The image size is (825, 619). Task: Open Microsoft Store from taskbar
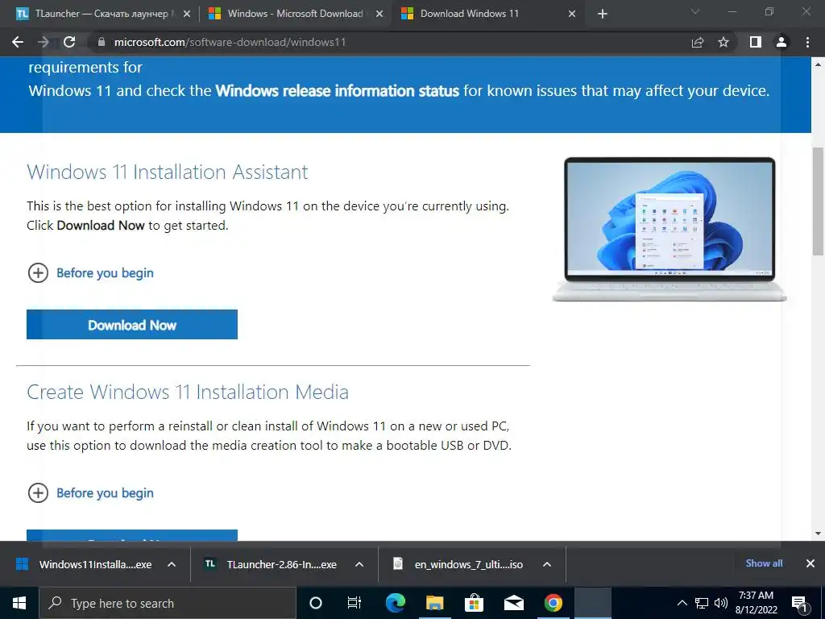[x=474, y=603]
